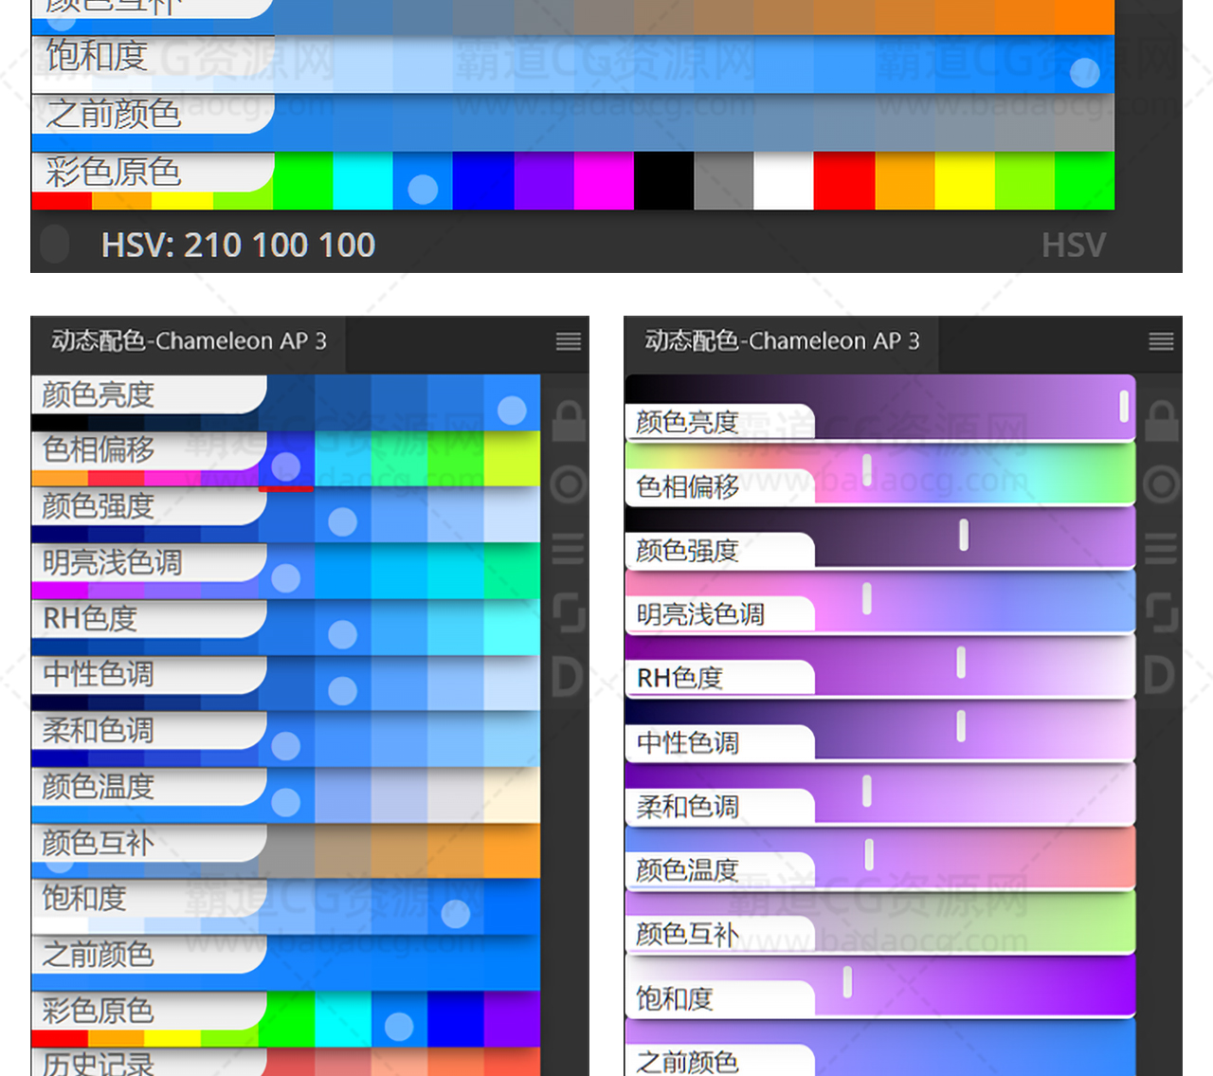
Task: Select the right 动态配色-Chameleon AP 3 tab
Action: (782, 341)
